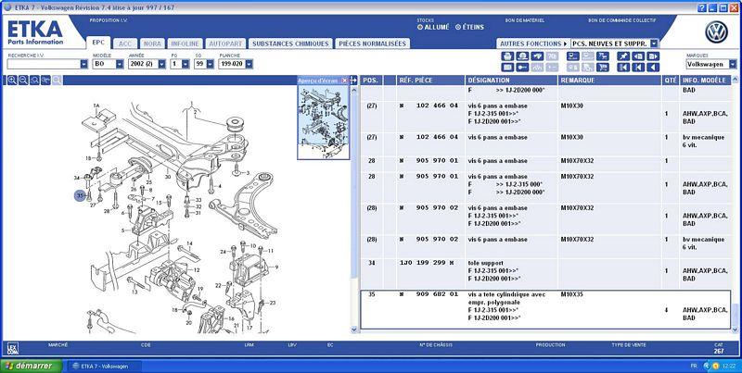Click the key icon in the toolbar
The height and width of the screenshot is (373, 742).
[522, 68]
